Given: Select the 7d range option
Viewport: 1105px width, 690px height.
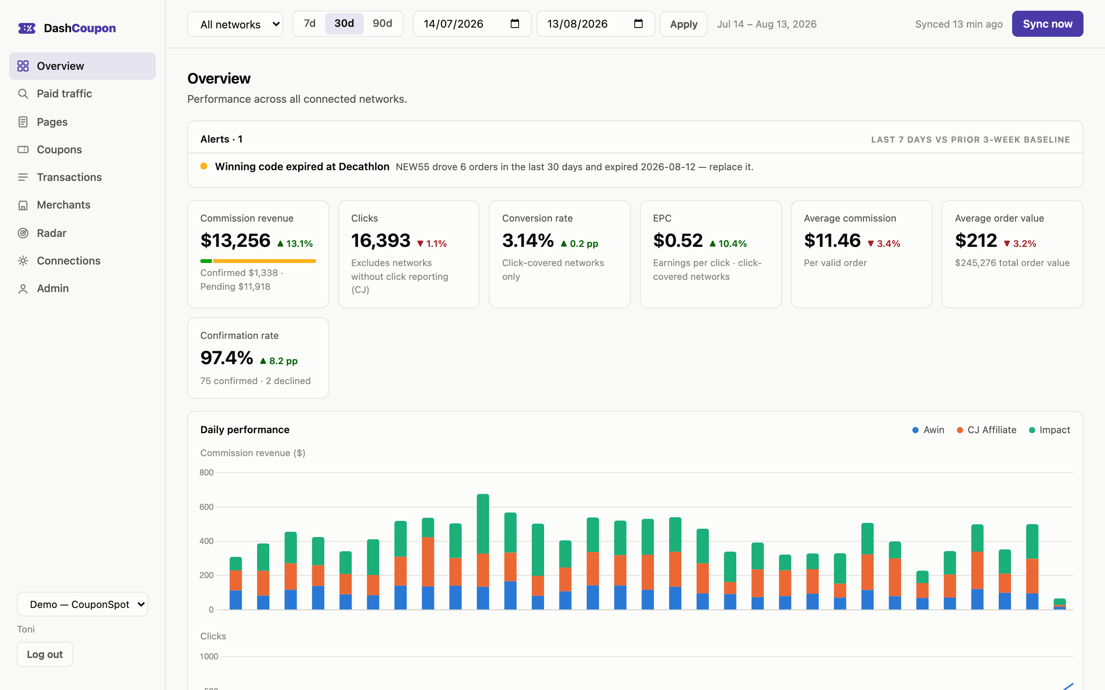Looking at the screenshot, I should point(310,24).
